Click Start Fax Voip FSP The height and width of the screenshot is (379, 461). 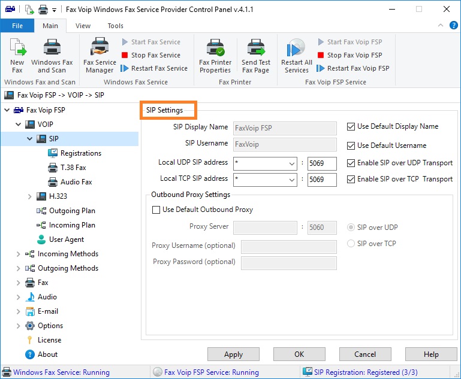[350, 42]
